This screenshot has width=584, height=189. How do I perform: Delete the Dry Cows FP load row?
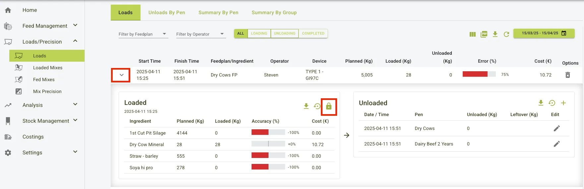click(x=567, y=75)
